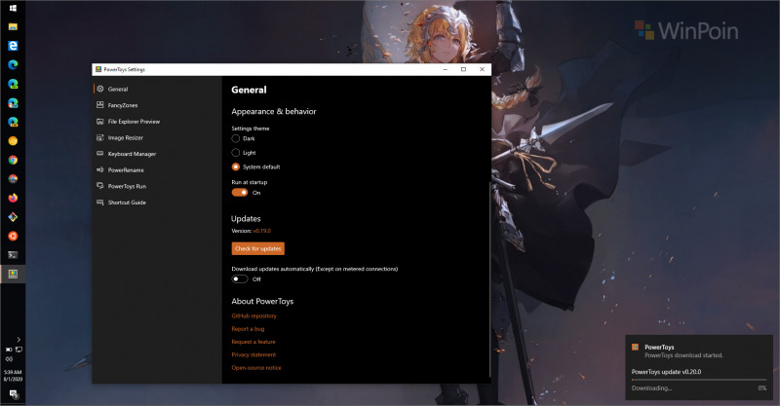Expand the hidden system tray icons chevron

(19, 340)
